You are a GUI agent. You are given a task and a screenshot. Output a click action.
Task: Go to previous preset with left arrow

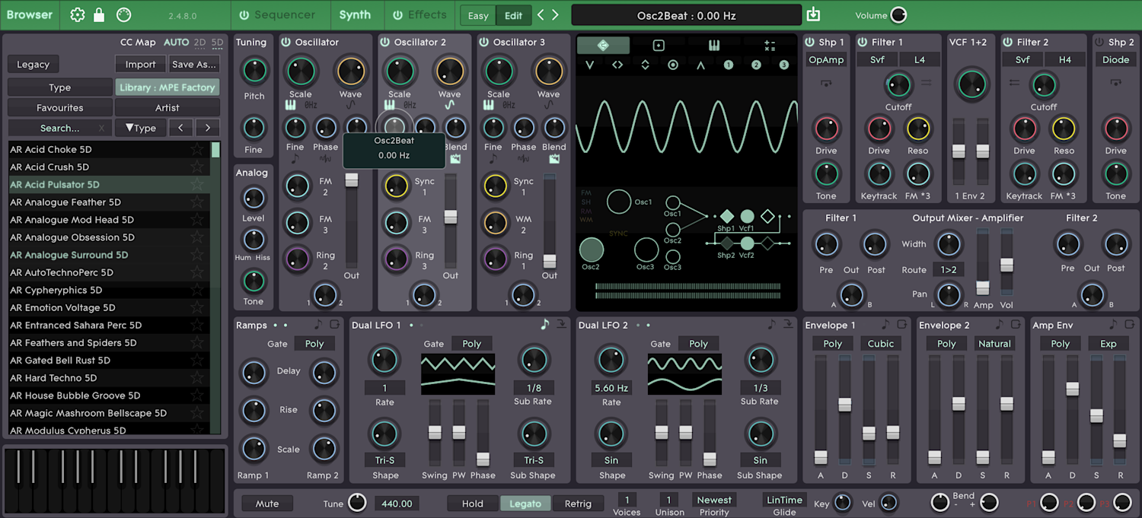(x=541, y=15)
